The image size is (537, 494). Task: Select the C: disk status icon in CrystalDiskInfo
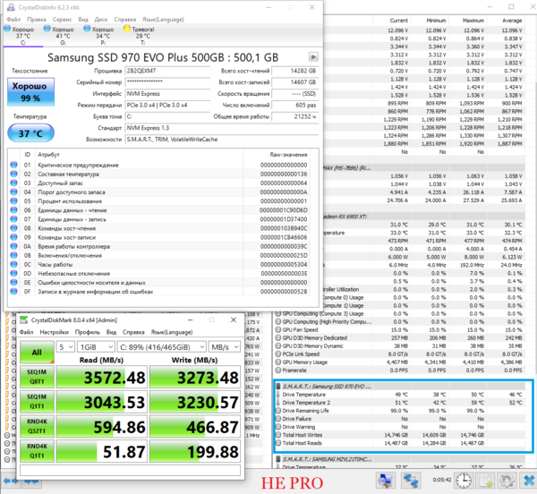coord(7,29)
